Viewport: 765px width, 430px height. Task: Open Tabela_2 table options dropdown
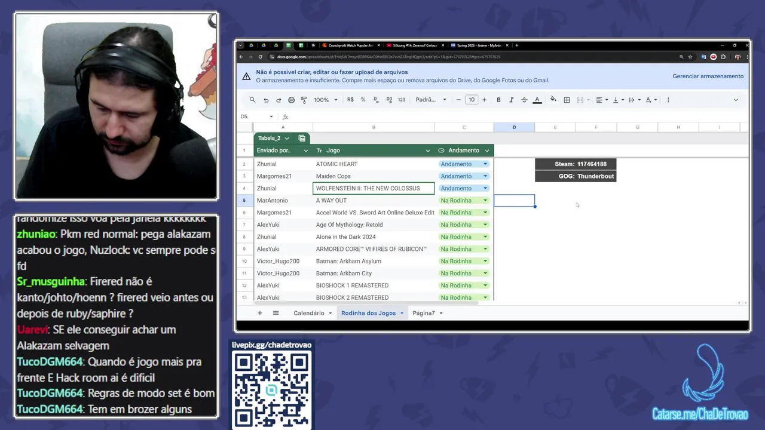(x=287, y=138)
